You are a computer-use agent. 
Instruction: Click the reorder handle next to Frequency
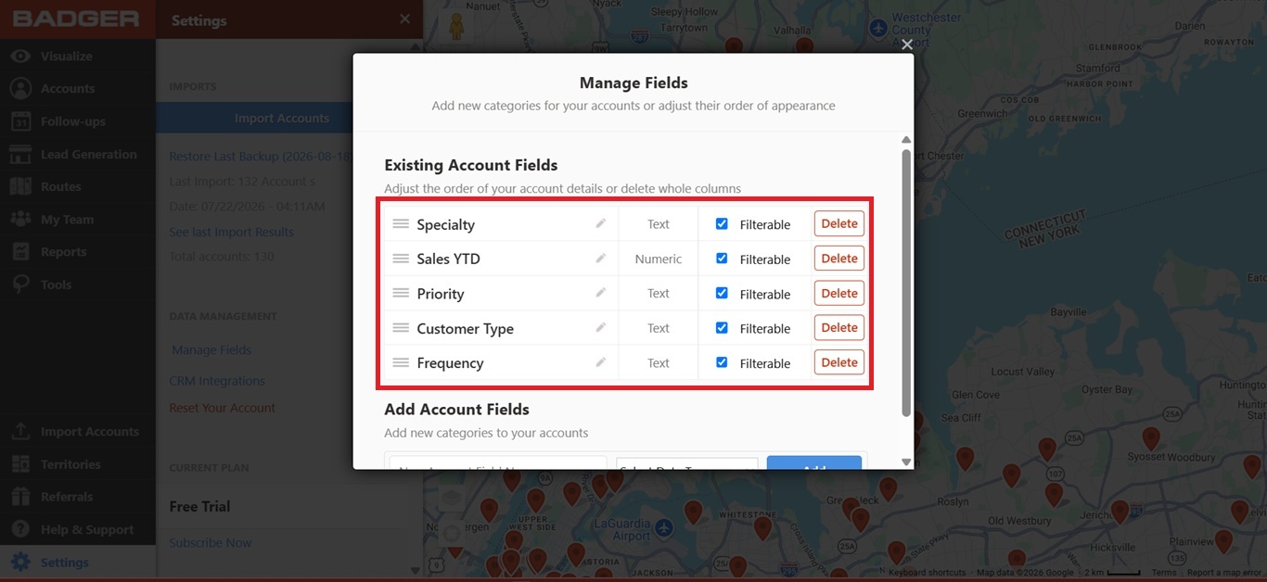[401, 362]
